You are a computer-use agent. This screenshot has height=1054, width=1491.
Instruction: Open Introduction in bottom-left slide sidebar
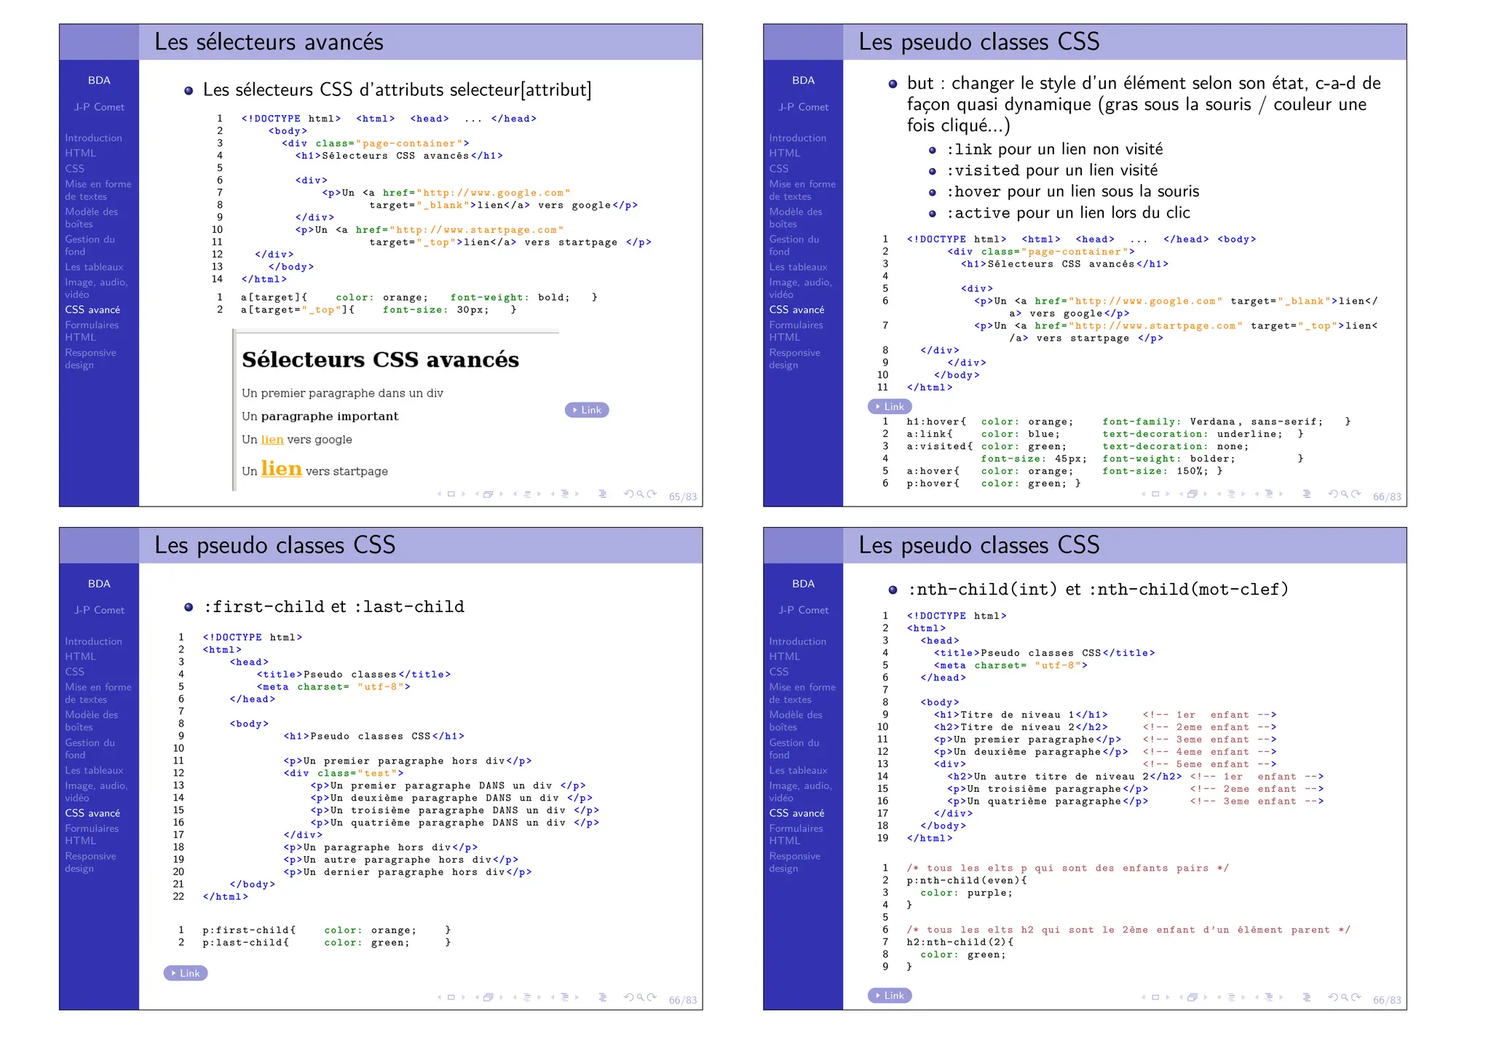coord(93,641)
